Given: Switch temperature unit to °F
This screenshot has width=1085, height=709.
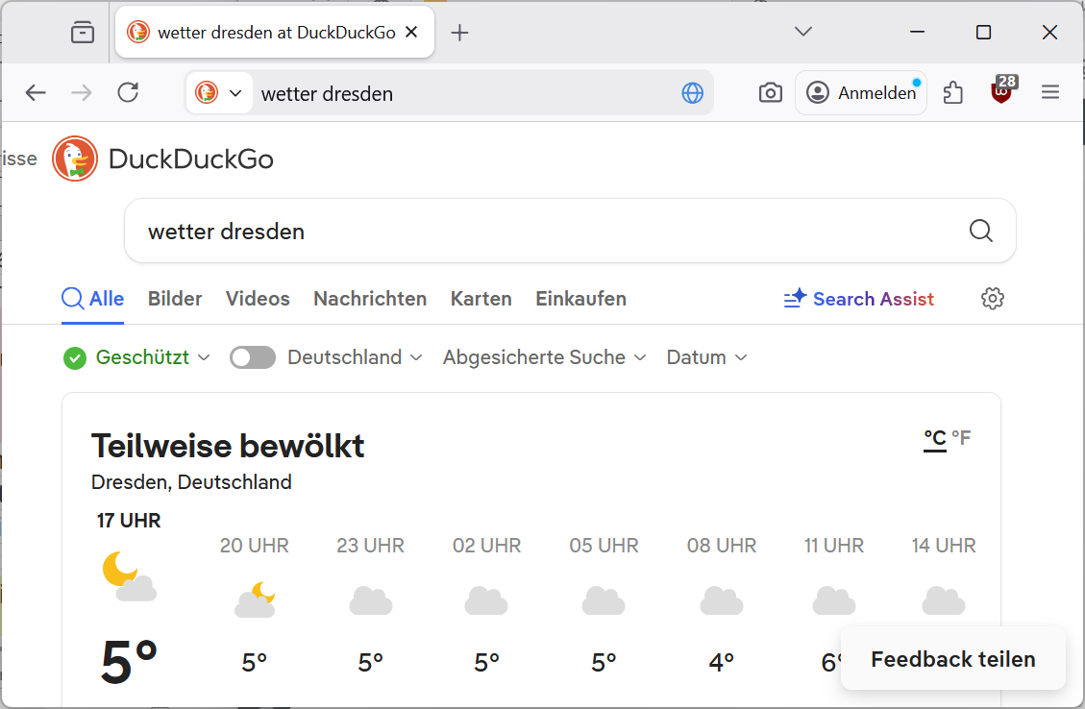Looking at the screenshot, I should click(961, 438).
